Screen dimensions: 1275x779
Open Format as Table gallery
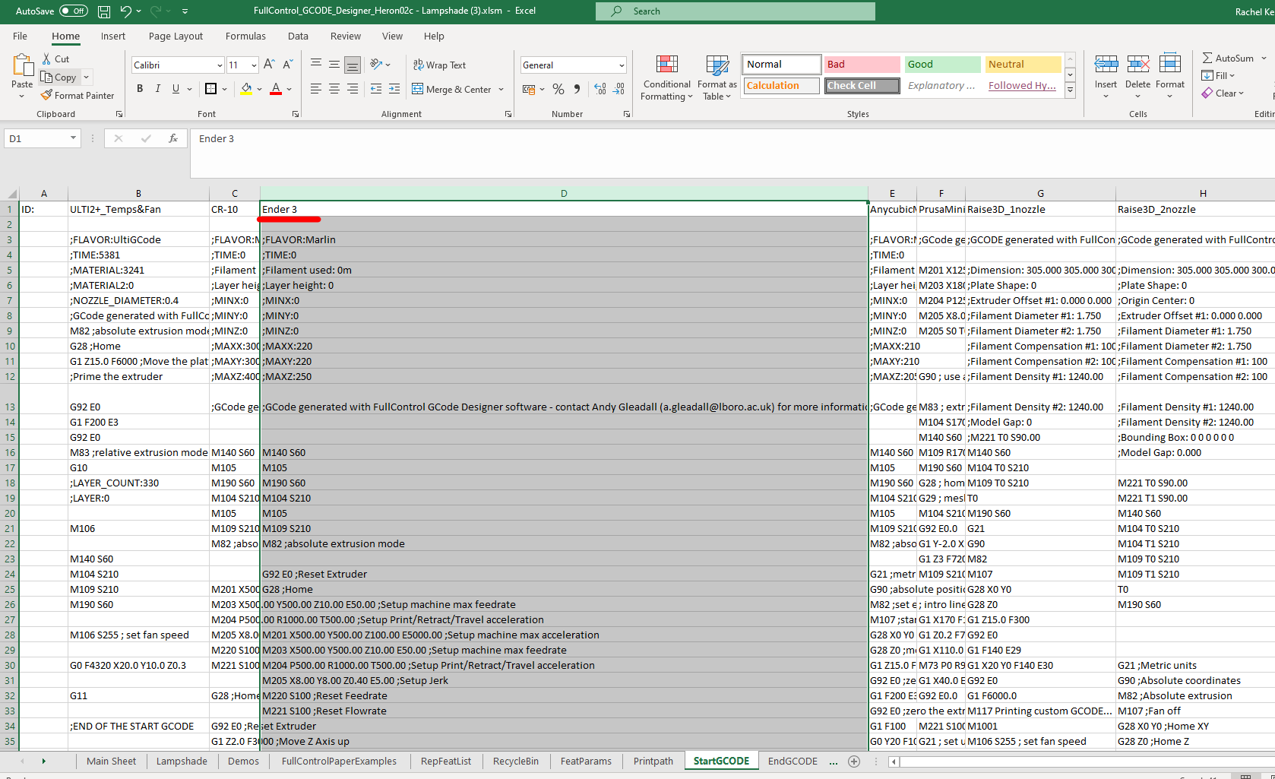pyautogui.click(x=717, y=78)
